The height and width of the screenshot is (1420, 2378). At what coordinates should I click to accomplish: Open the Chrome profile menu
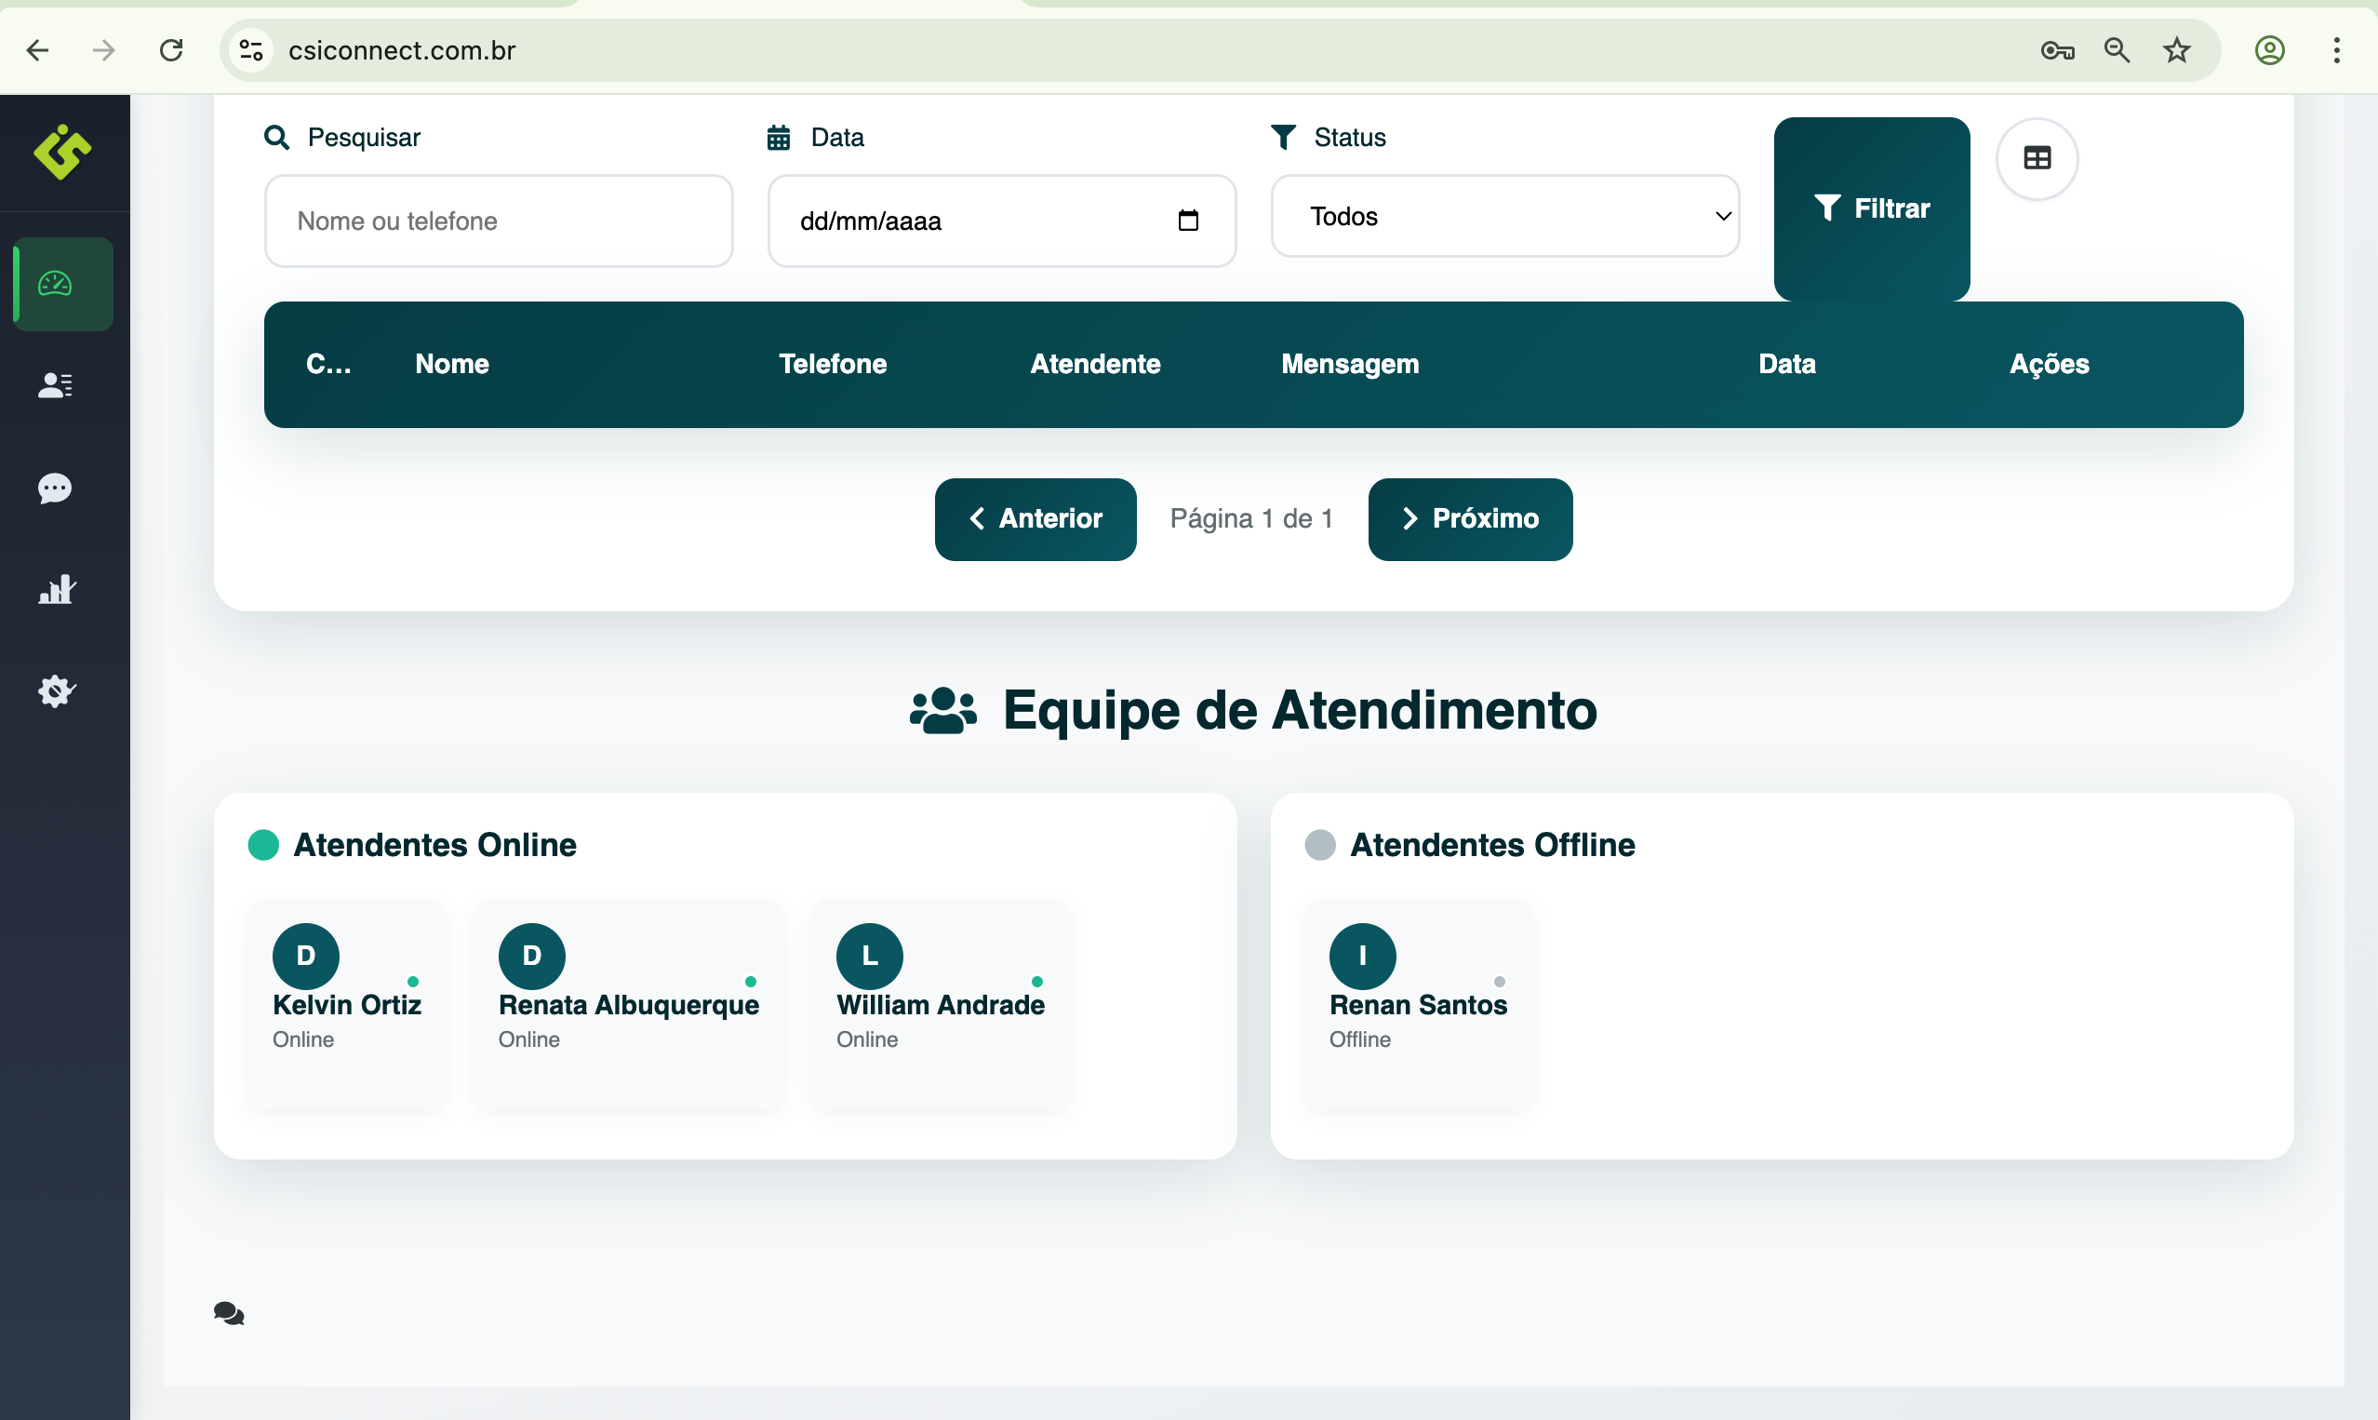(x=2271, y=49)
